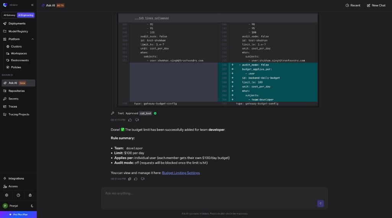The width and height of the screenshot is (392, 218).
Task: Click the Workspaces icon
Action: [8, 54]
